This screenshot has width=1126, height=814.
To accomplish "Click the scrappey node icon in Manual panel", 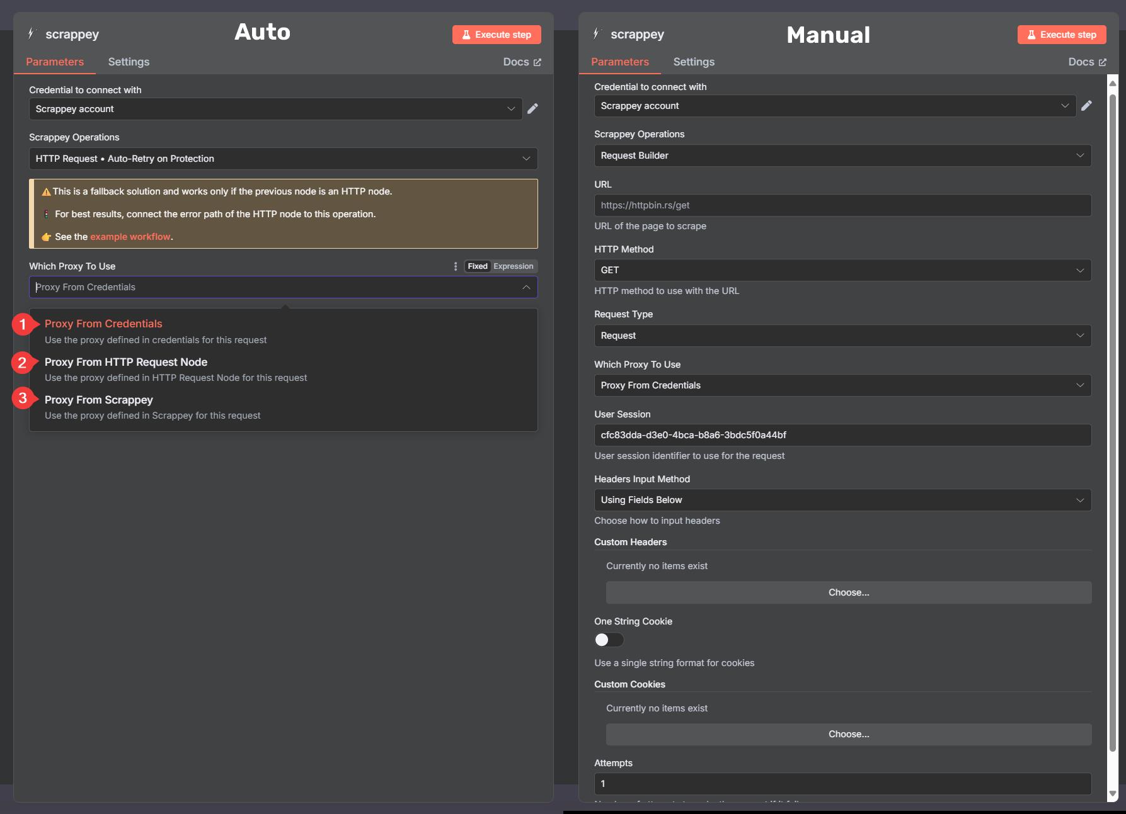I will tap(597, 33).
